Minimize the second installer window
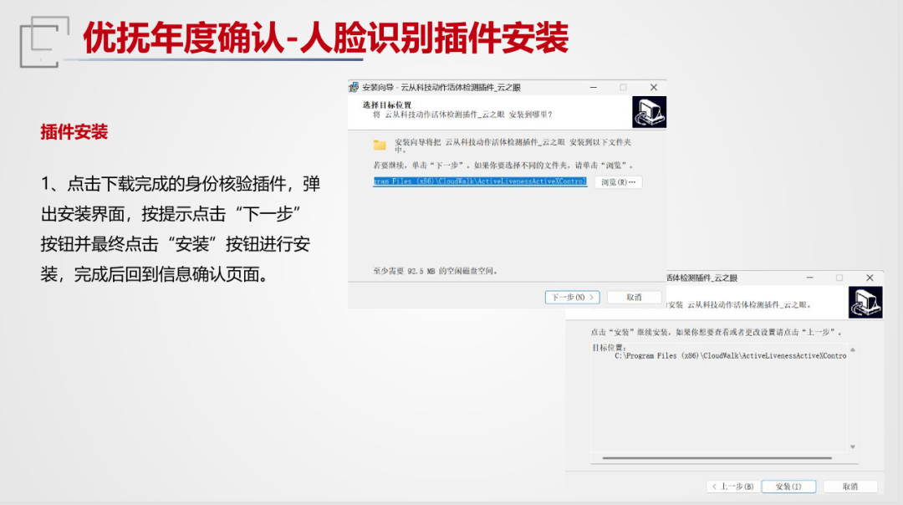The height and width of the screenshot is (505, 903). [x=809, y=278]
